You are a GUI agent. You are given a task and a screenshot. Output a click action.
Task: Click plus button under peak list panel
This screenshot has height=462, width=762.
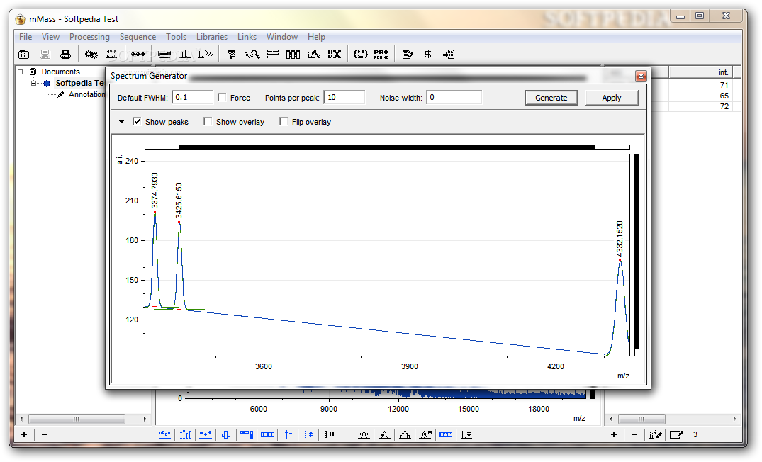click(x=614, y=434)
